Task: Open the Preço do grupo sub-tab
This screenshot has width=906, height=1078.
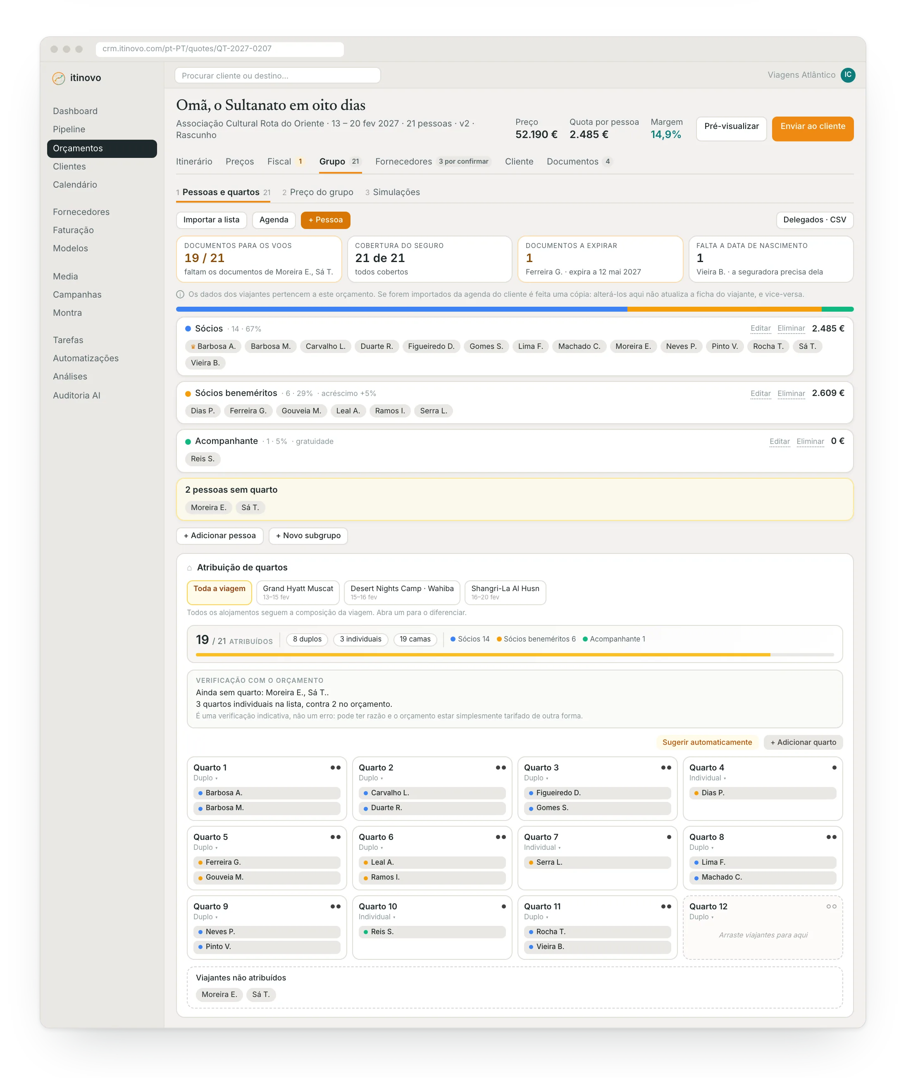Action: pyautogui.click(x=317, y=192)
